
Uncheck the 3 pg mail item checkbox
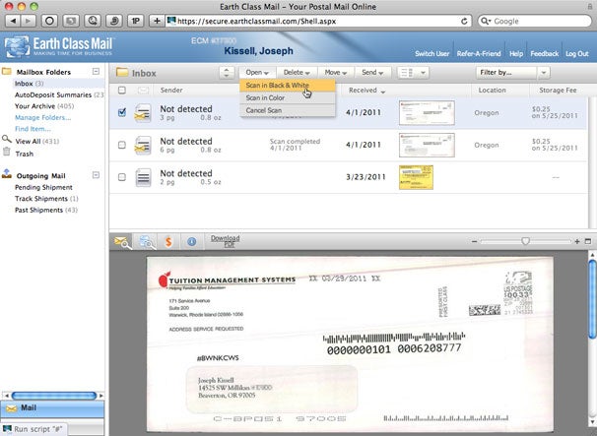pos(122,112)
